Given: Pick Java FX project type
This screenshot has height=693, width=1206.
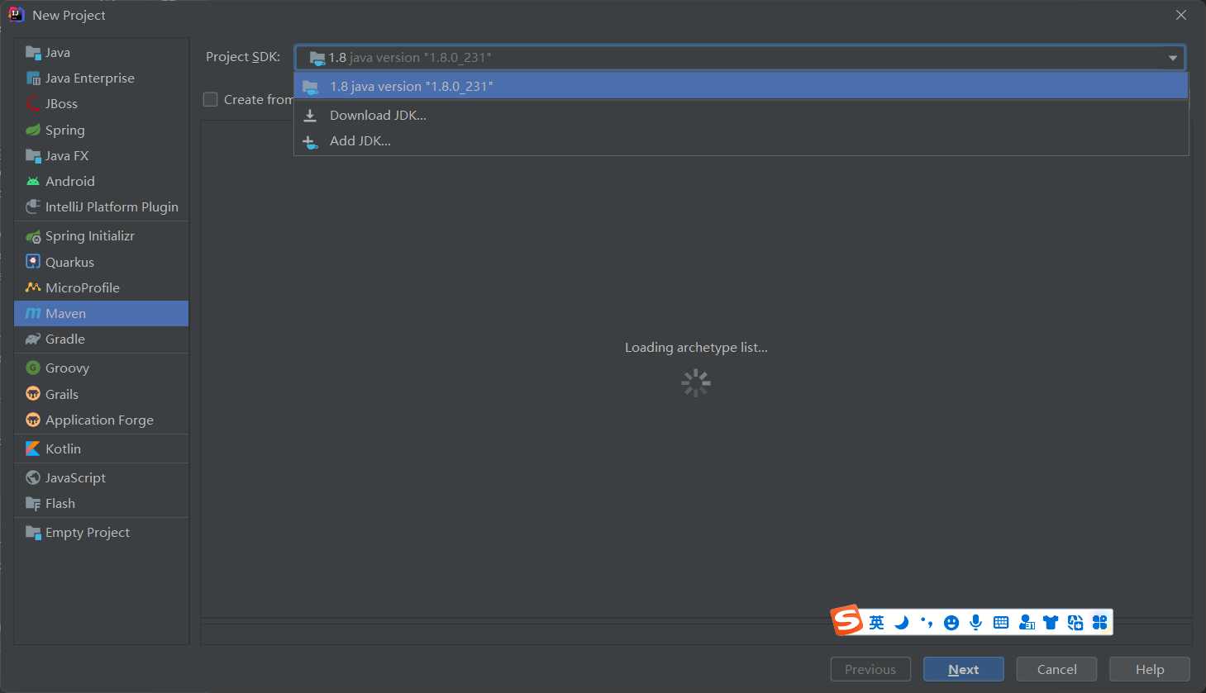Looking at the screenshot, I should tap(101, 155).
